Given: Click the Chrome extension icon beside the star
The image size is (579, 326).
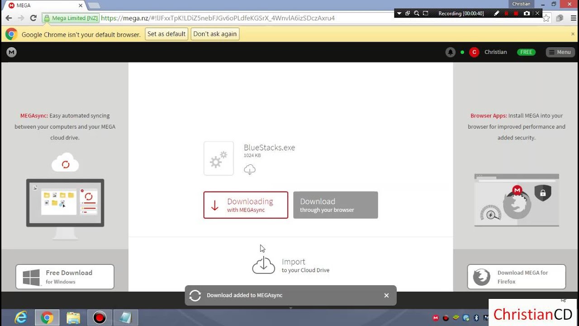Looking at the screenshot, I should (560, 18).
